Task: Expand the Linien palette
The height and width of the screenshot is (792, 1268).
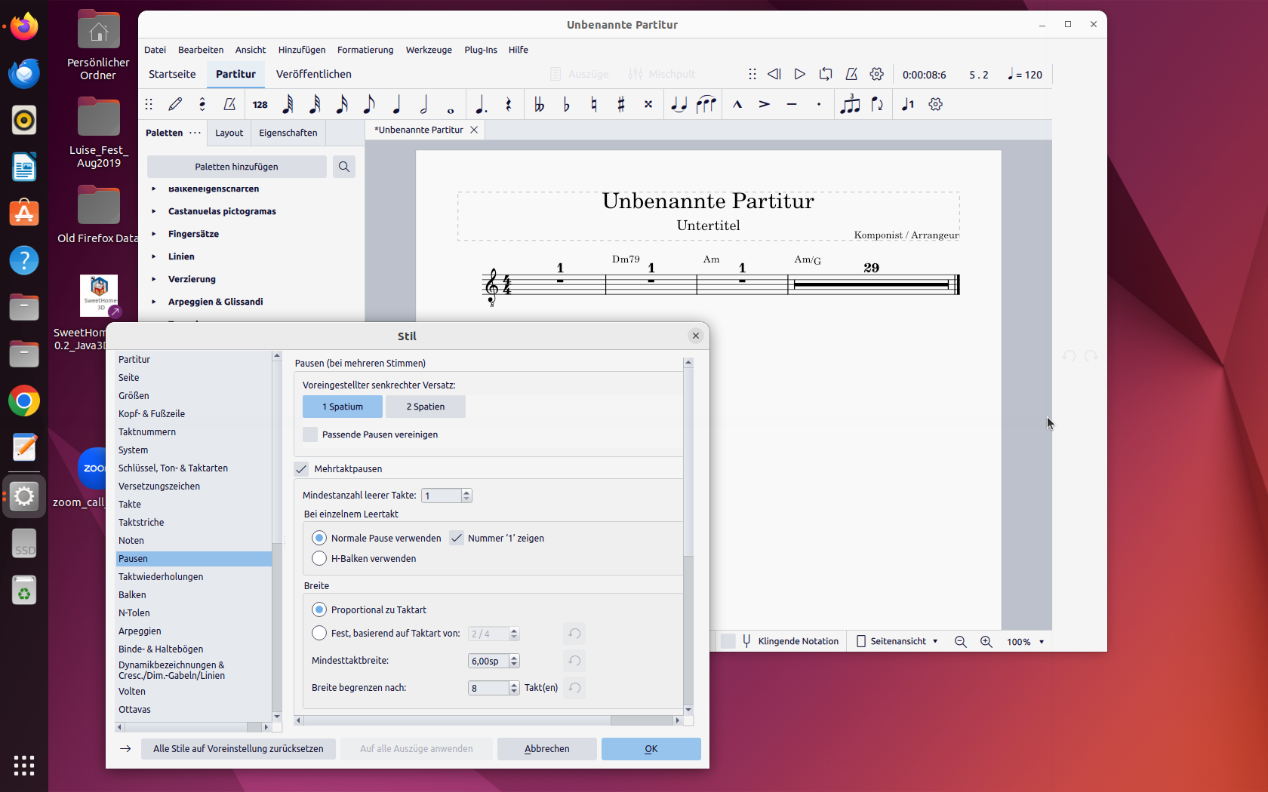Action: [x=154, y=256]
